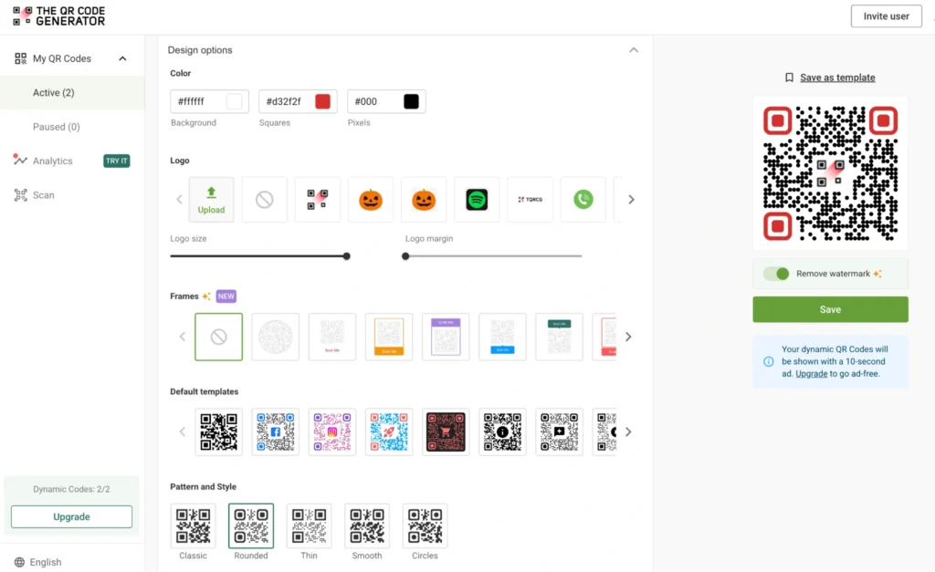Pick the green phone logo
Viewport: 935px width, 572px height.
tap(583, 200)
